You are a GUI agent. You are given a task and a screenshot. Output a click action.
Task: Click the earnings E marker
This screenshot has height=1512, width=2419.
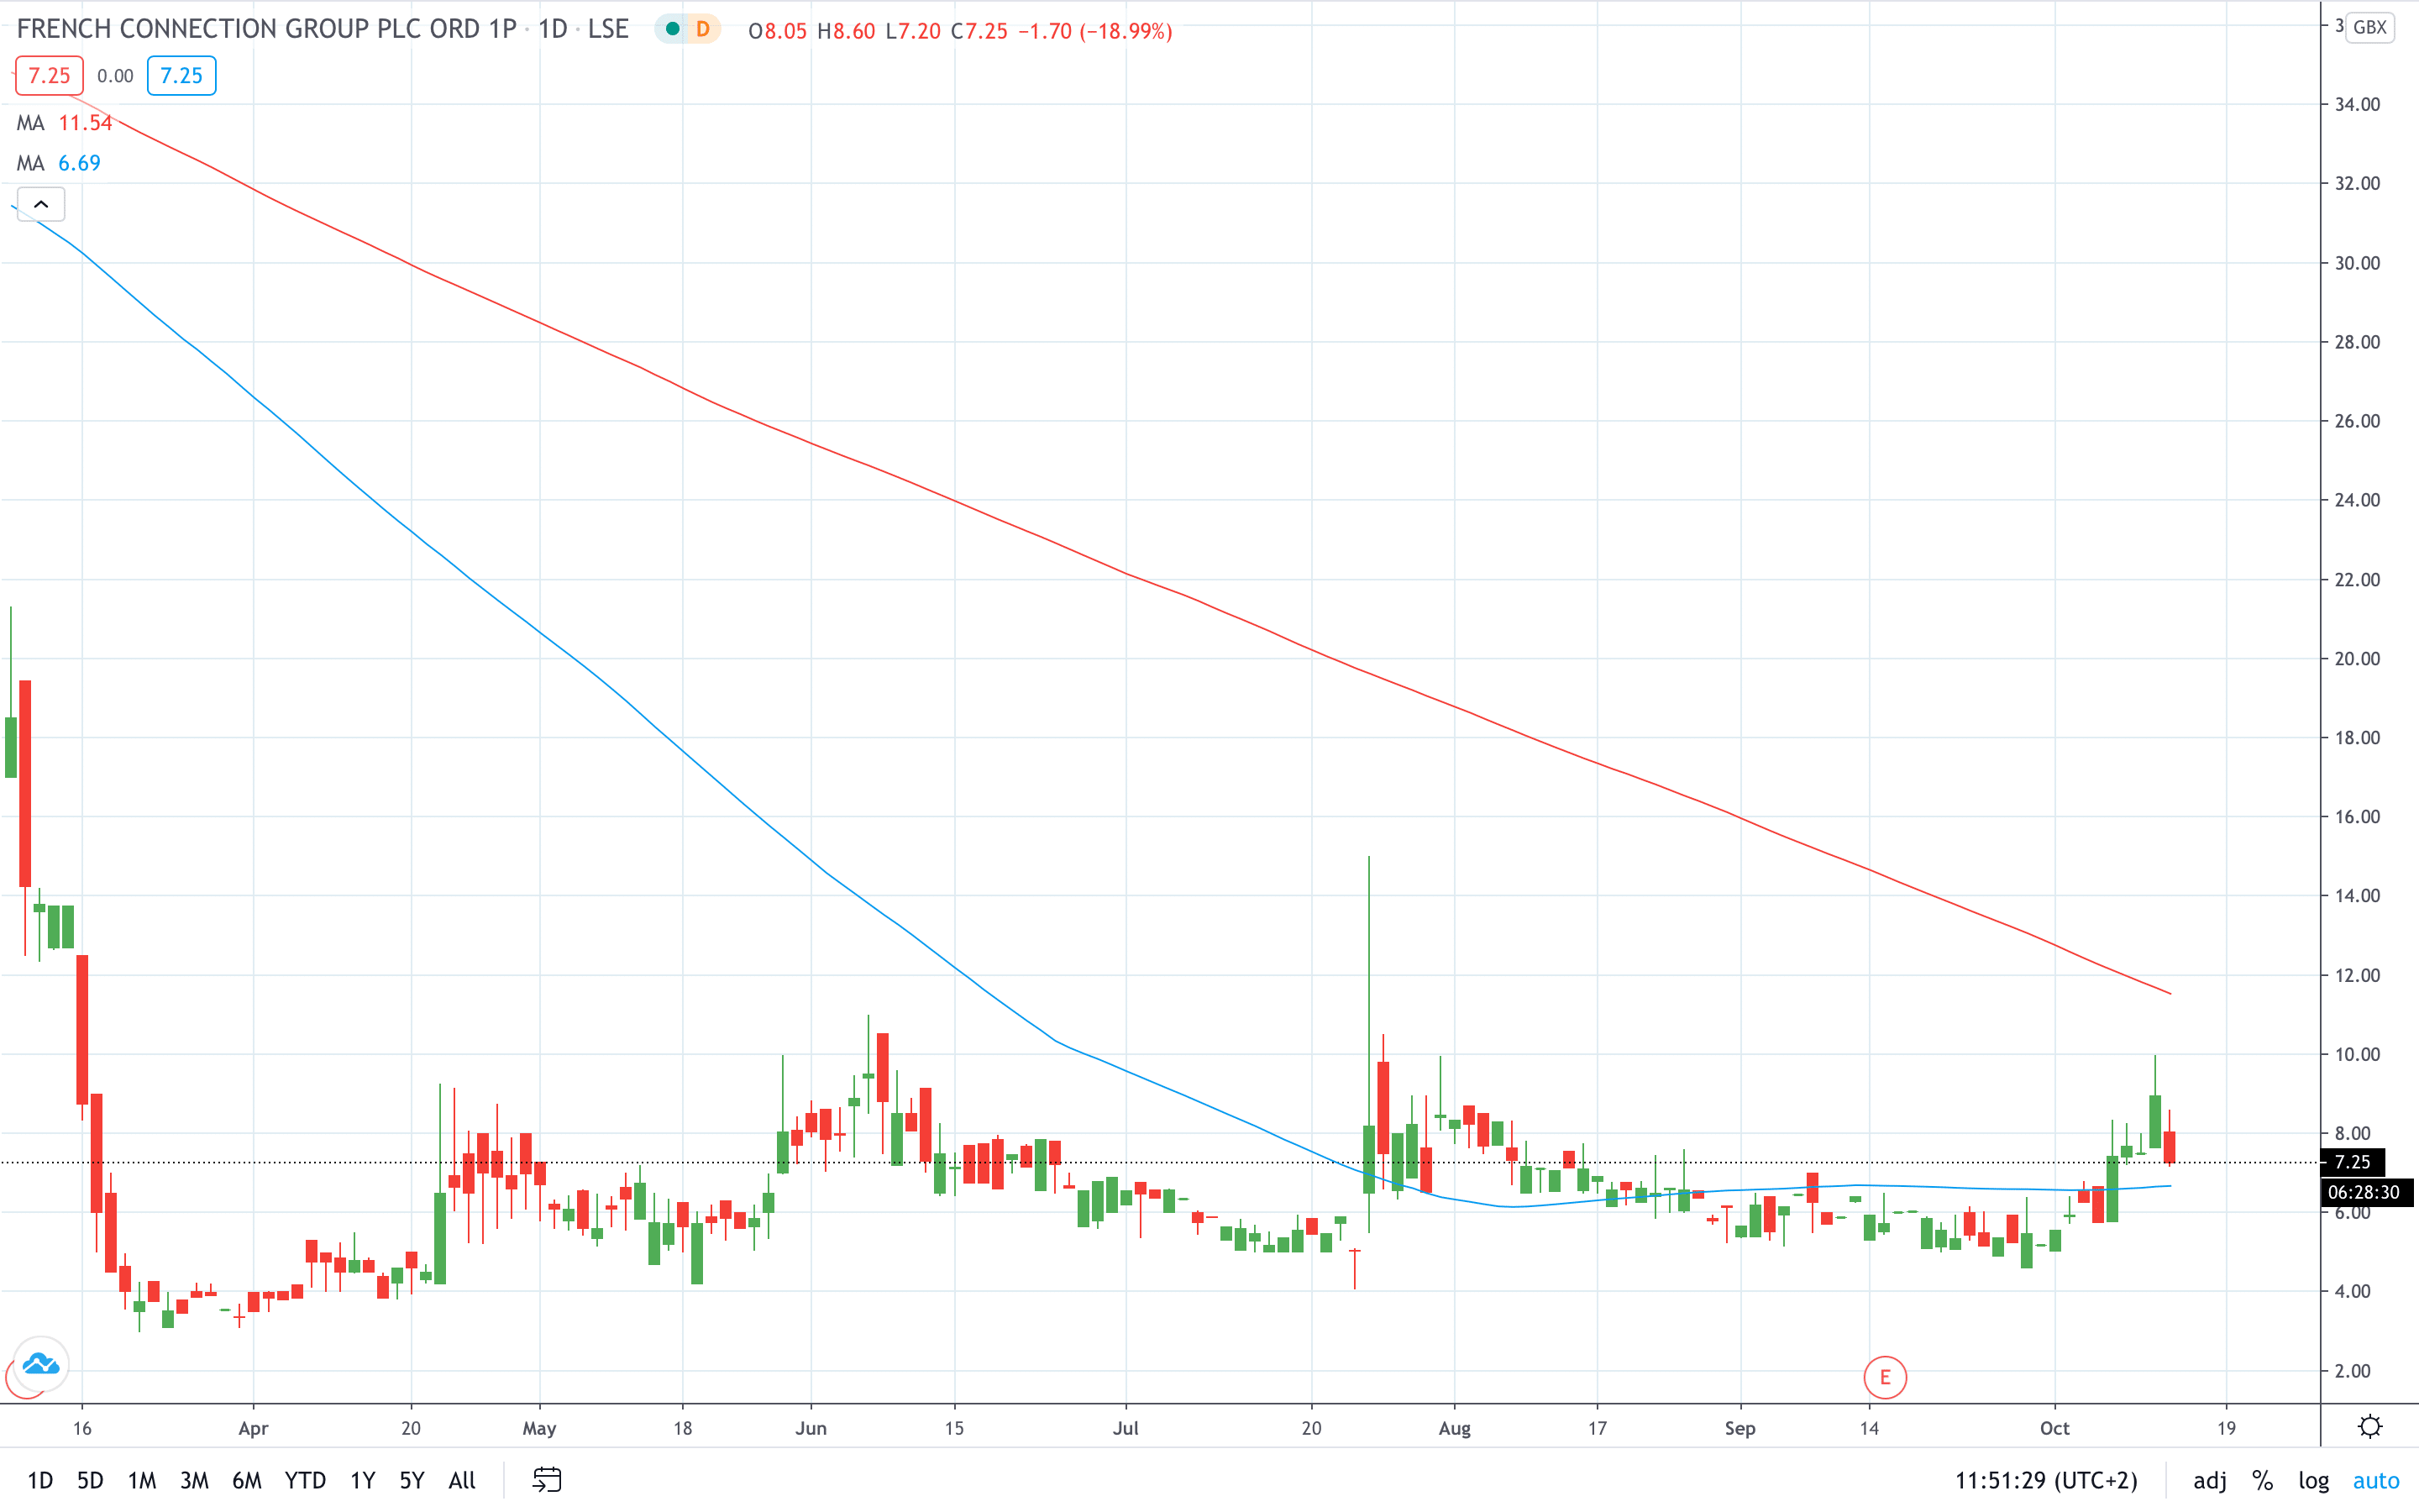tap(1884, 1377)
